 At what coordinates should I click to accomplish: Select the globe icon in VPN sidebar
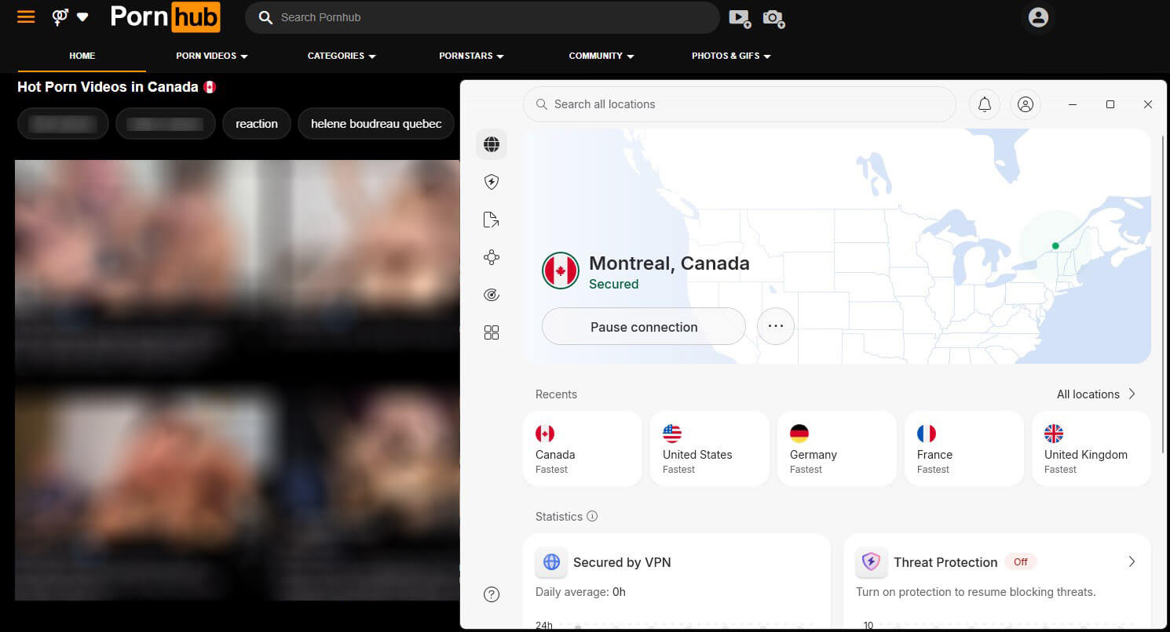(x=492, y=144)
